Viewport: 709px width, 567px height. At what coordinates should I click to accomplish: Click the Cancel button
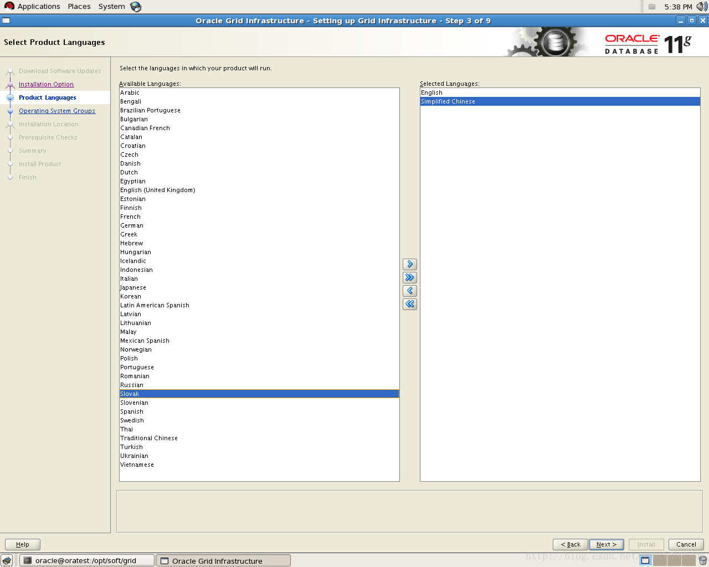(x=686, y=544)
